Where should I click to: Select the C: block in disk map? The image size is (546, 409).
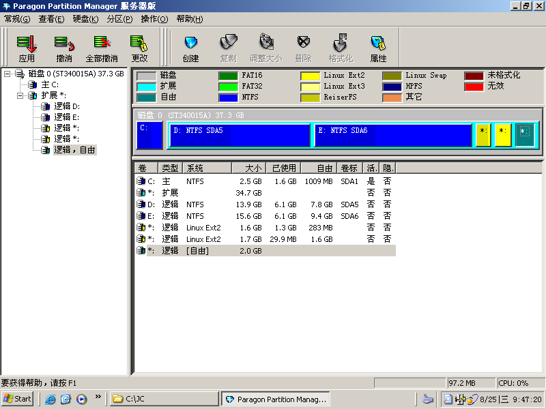point(149,135)
